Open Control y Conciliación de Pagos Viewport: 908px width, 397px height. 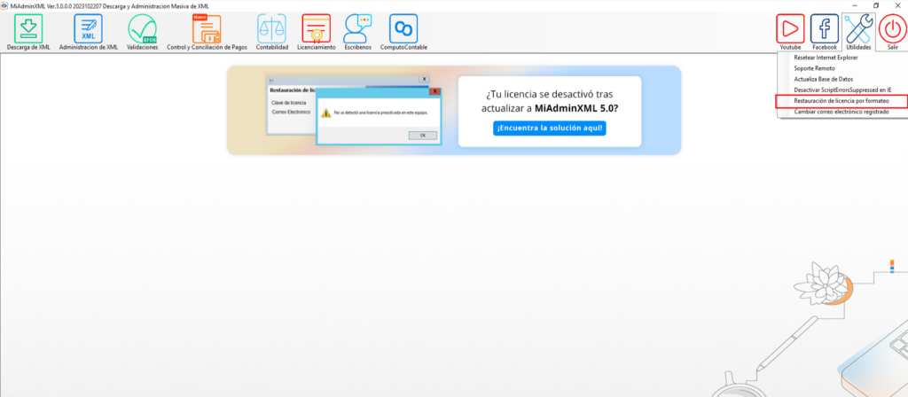207,32
